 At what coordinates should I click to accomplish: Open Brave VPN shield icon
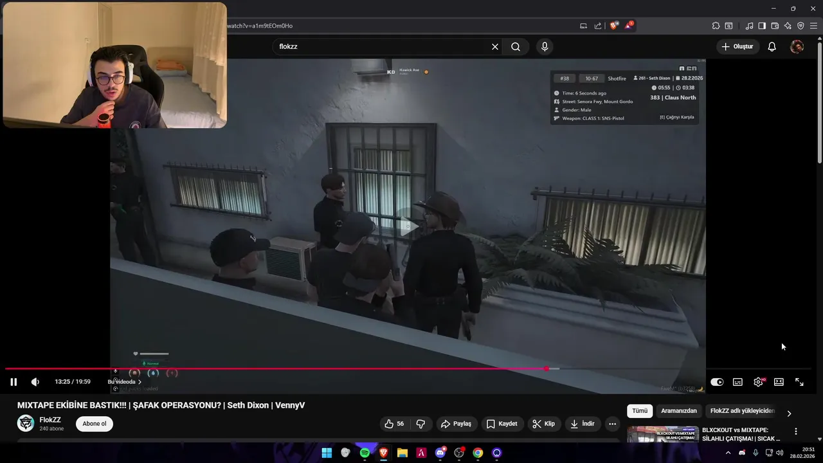click(x=800, y=26)
